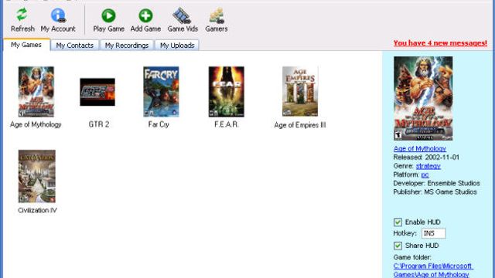Open the My Uploads tab
Viewport: 495px width, 278px height.
[177, 46]
